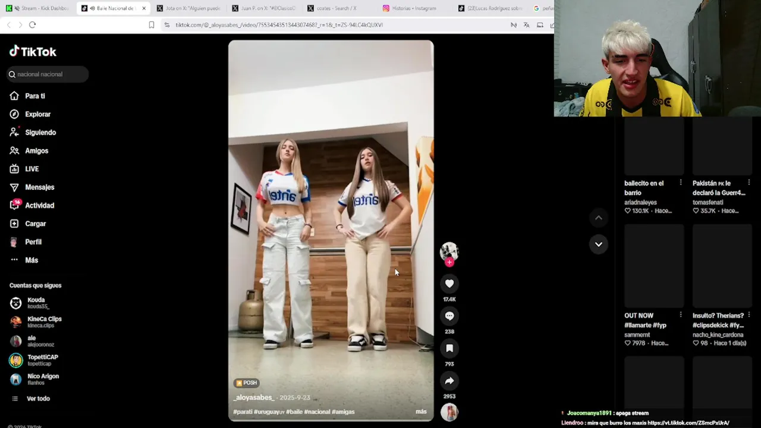This screenshot has height=428, width=761.
Task: Open _aloyasabes_ username link
Action: pos(254,397)
